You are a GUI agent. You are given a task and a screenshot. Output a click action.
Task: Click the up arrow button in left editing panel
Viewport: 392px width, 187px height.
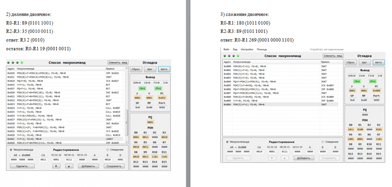[69, 166]
